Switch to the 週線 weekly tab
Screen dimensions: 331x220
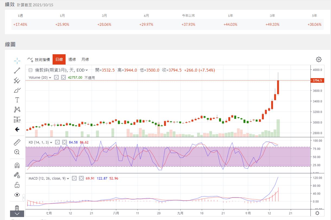click(x=72, y=59)
